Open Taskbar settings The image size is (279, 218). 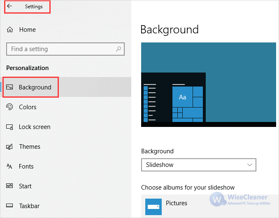point(29,206)
